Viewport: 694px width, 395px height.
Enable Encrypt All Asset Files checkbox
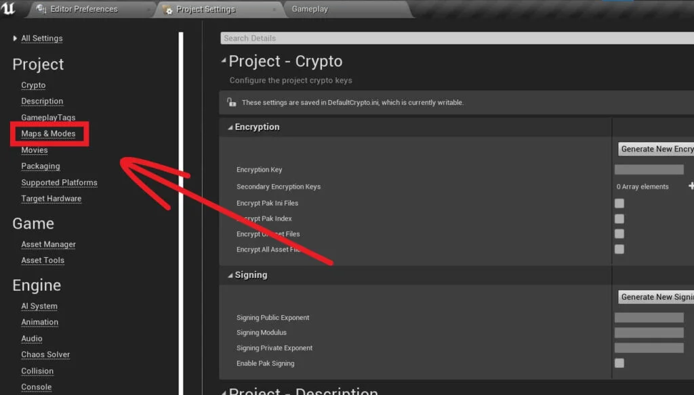(x=619, y=249)
